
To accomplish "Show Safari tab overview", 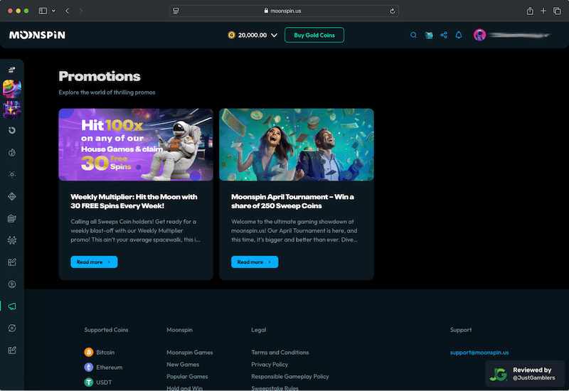I will pos(557,11).
